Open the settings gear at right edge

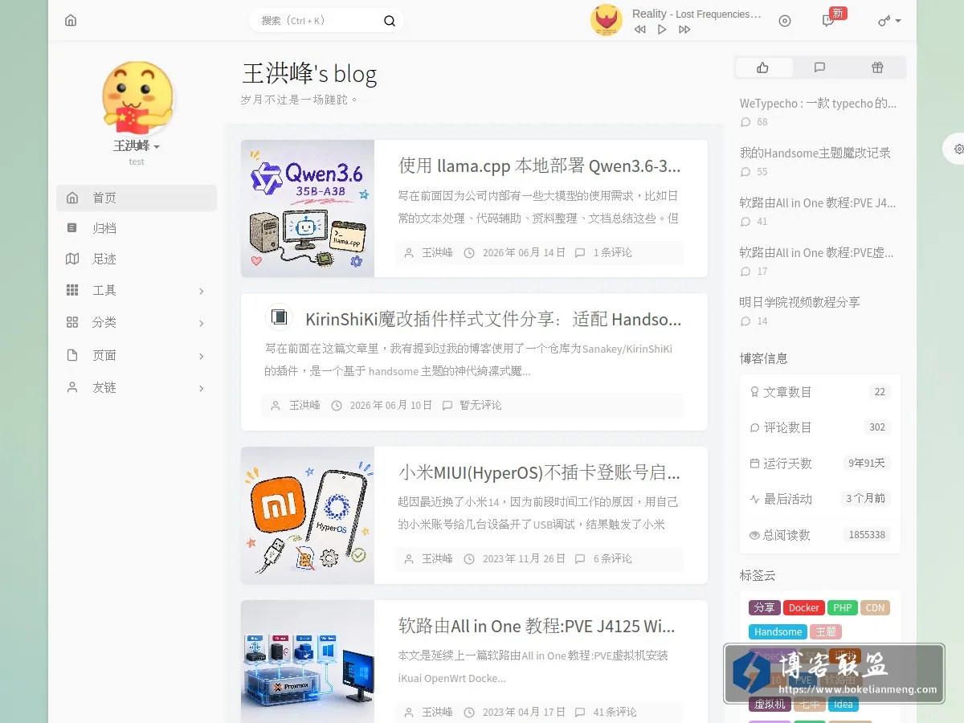click(958, 149)
